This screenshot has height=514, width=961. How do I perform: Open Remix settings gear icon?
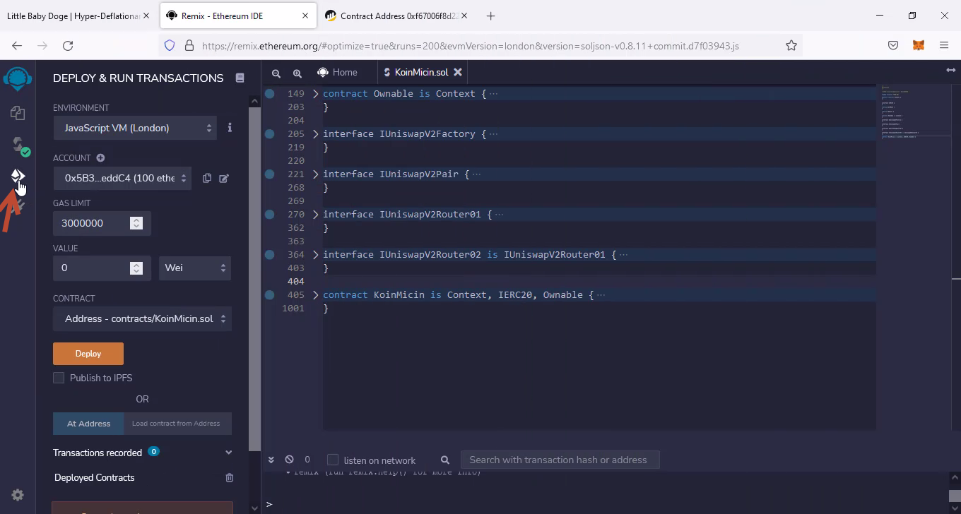point(18,495)
